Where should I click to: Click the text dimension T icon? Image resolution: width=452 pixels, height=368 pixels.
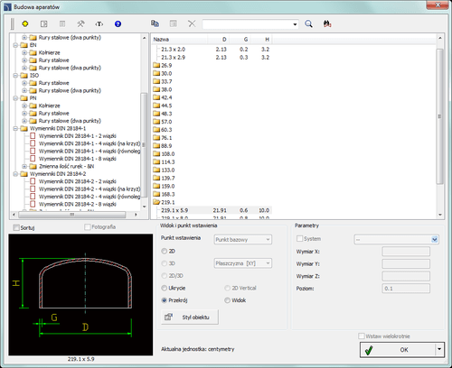click(99, 24)
